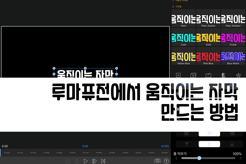Align text to vertical middle
Screen dimensions: 246x164
point(209,144)
